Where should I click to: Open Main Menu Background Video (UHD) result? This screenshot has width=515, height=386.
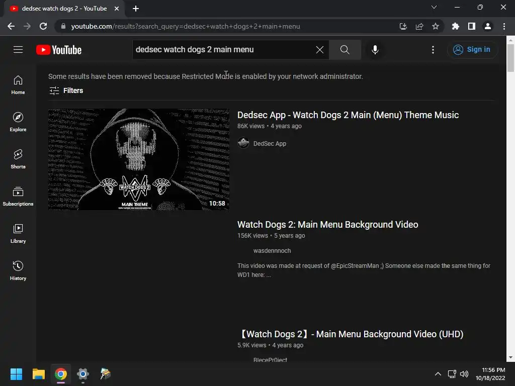point(351,334)
